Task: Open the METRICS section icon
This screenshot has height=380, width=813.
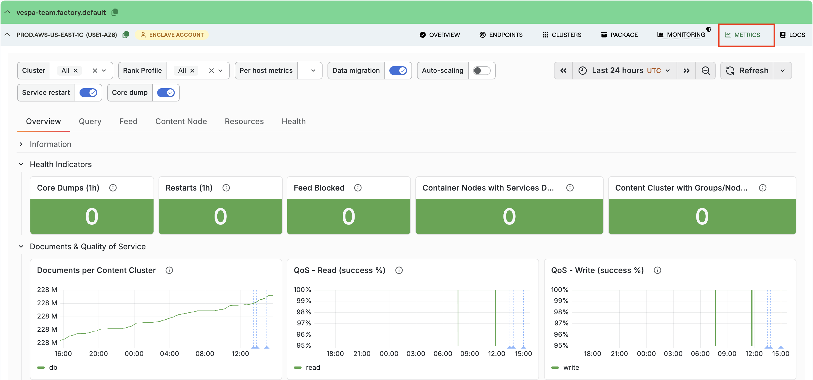Action: click(728, 35)
